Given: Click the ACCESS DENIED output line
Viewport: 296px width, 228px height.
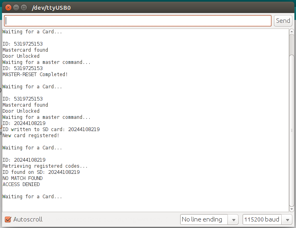Looking at the screenshot, I should click(21, 184).
